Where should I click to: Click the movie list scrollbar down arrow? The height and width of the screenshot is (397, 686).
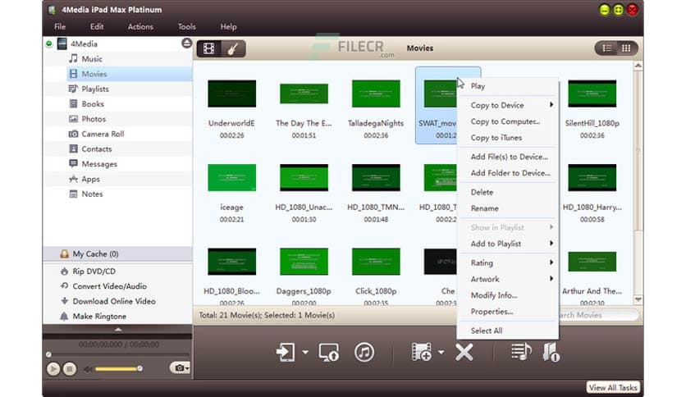638,299
